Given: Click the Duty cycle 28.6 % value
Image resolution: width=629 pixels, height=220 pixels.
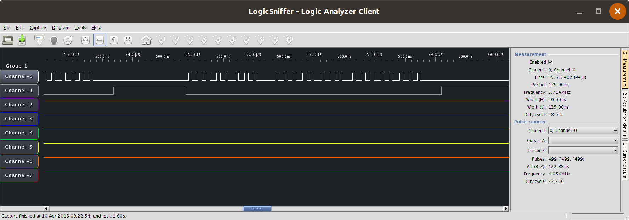Looking at the screenshot, I should [x=555, y=115].
